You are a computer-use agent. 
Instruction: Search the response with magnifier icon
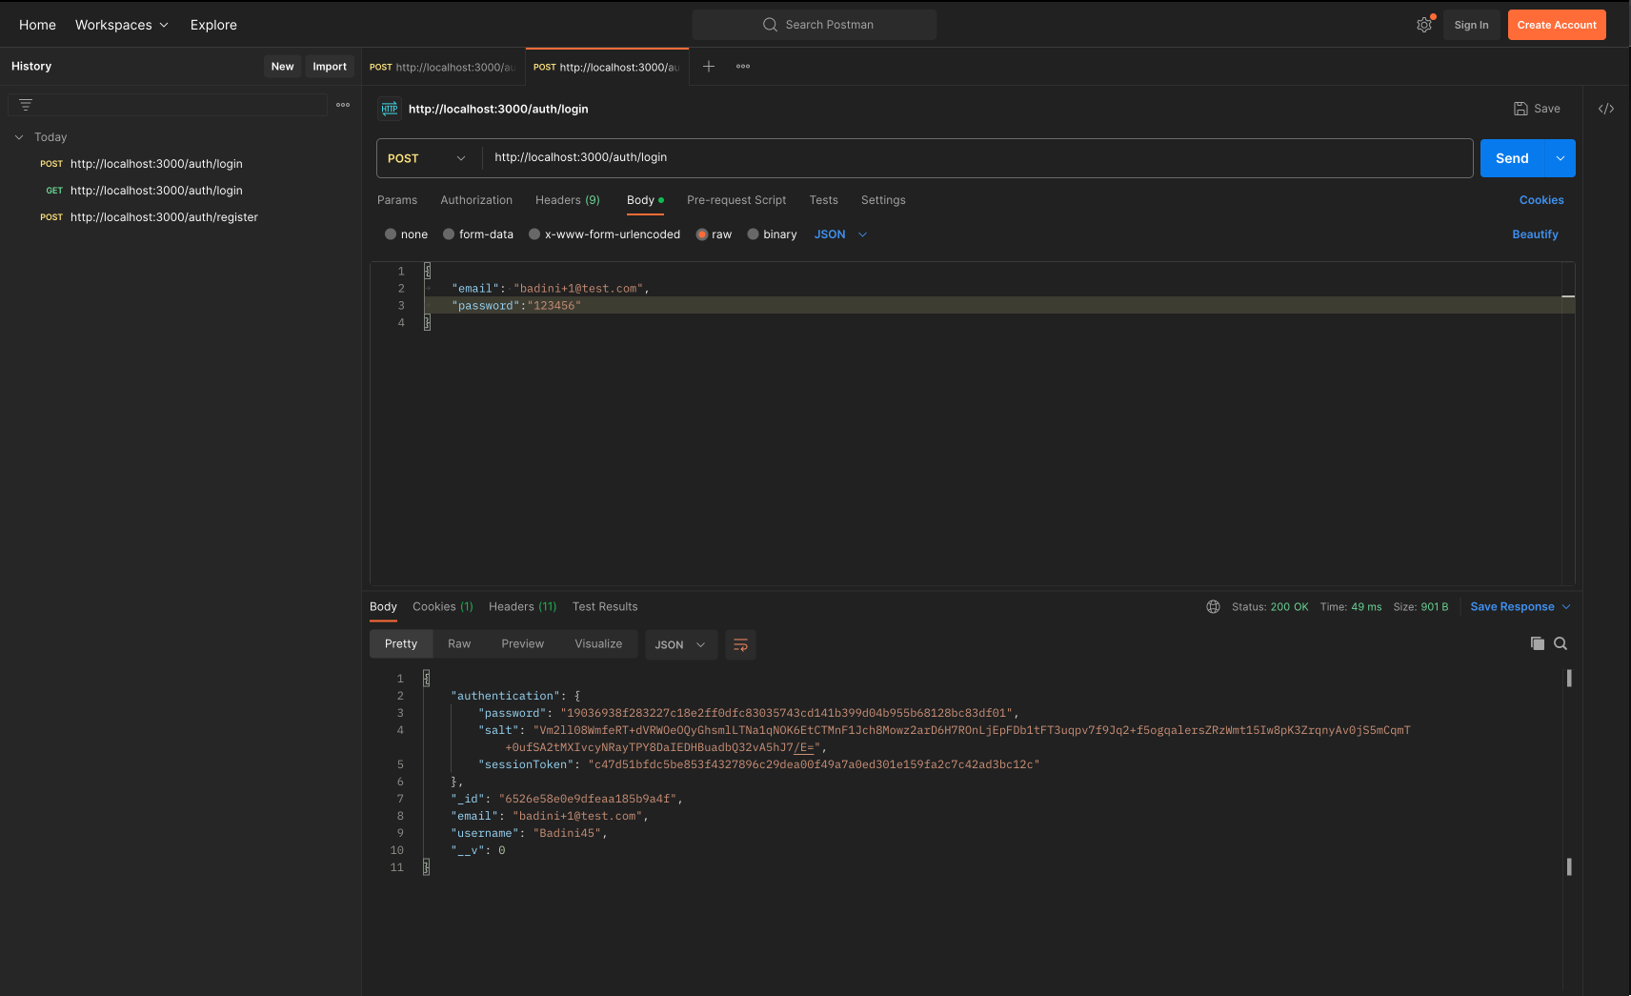[1561, 643]
